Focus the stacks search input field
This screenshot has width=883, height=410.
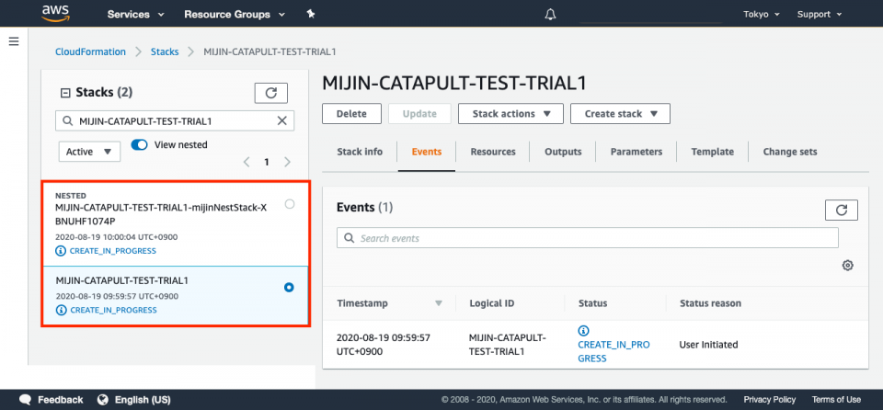point(175,120)
